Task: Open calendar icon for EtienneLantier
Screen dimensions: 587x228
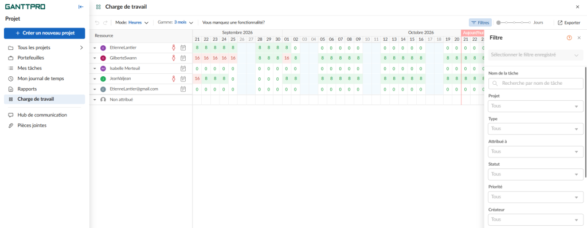Action: coord(183,48)
